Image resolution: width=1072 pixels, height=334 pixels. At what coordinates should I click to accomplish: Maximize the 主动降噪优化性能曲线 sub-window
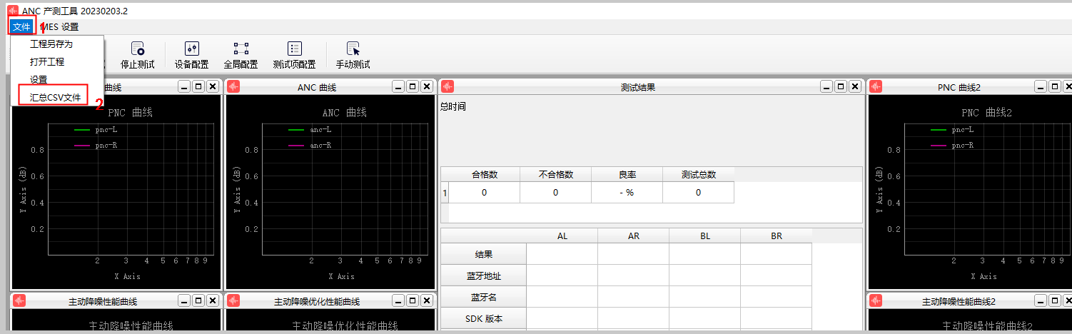pyautogui.click(x=413, y=300)
